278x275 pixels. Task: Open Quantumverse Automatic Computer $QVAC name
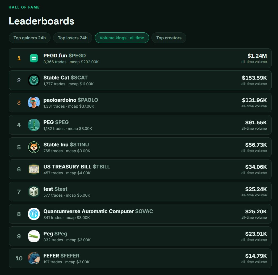click(x=98, y=211)
